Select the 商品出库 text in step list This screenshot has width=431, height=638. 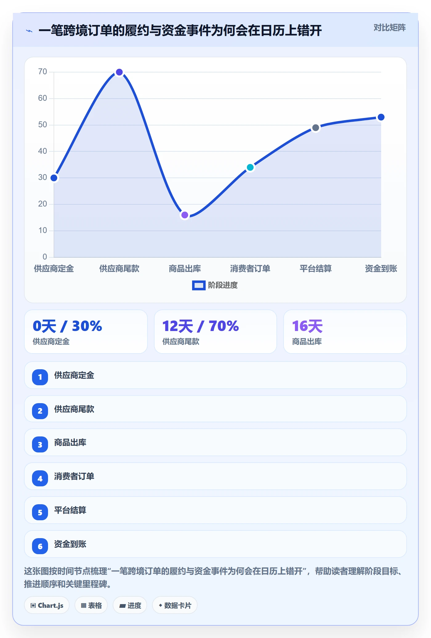tap(70, 443)
